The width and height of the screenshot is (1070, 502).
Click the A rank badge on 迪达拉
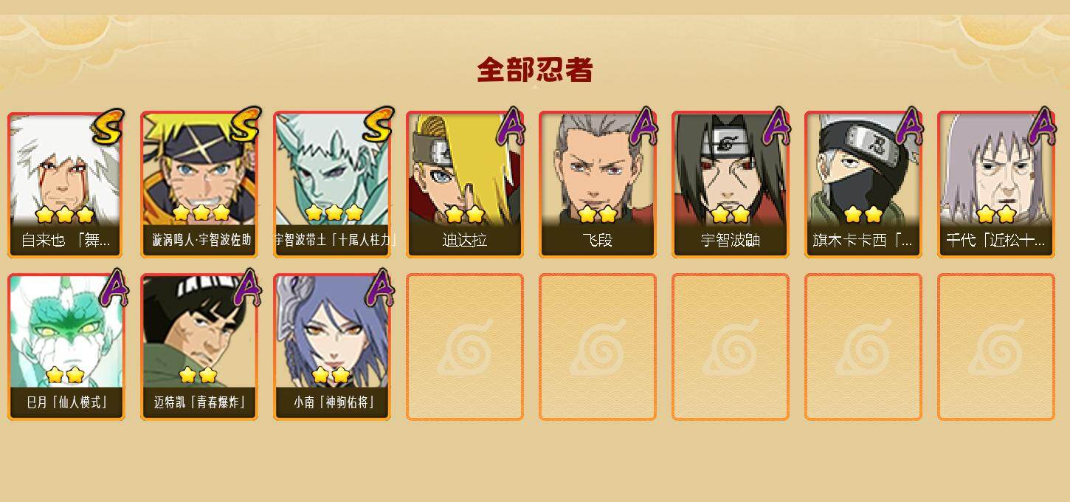pos(511,126)
